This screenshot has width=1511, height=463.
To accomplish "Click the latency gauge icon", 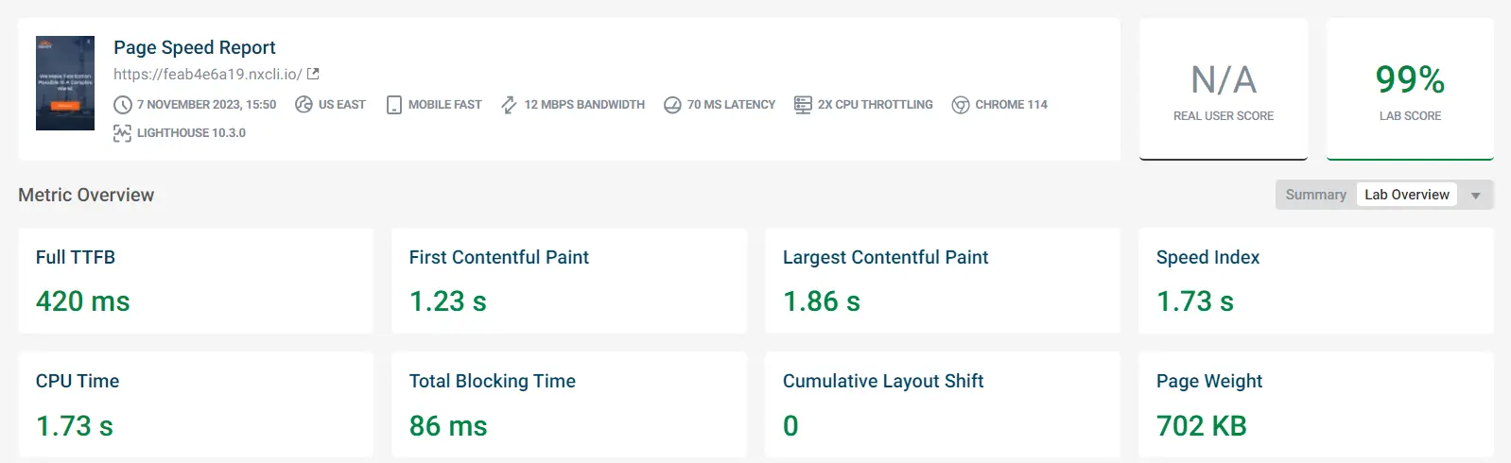I will click(x=672, y=105).
